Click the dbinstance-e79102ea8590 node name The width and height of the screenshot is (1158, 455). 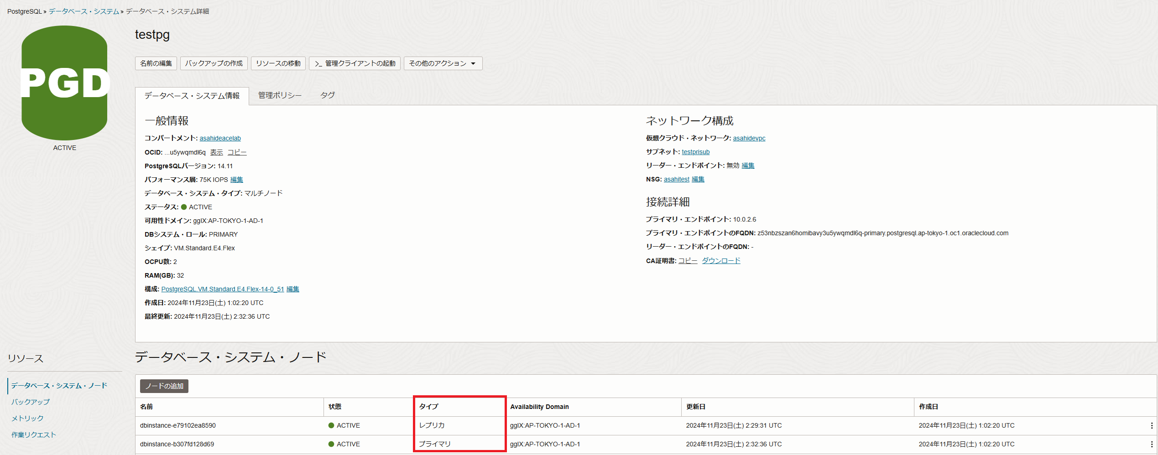coord(178,425)
